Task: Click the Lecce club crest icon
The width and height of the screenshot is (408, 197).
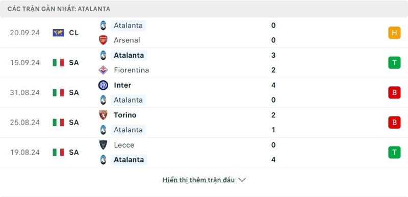Action: point(104,145)
